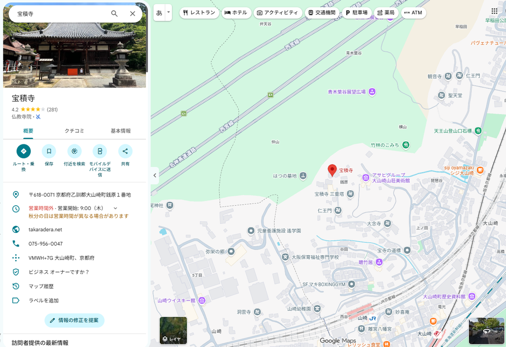Click the search magnifier icon in the search box

tap(114, 13)
